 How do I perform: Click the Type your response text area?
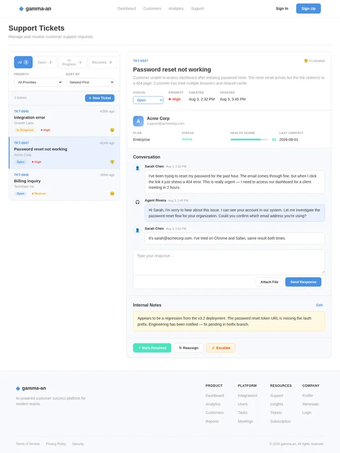(x=229, y=262)
